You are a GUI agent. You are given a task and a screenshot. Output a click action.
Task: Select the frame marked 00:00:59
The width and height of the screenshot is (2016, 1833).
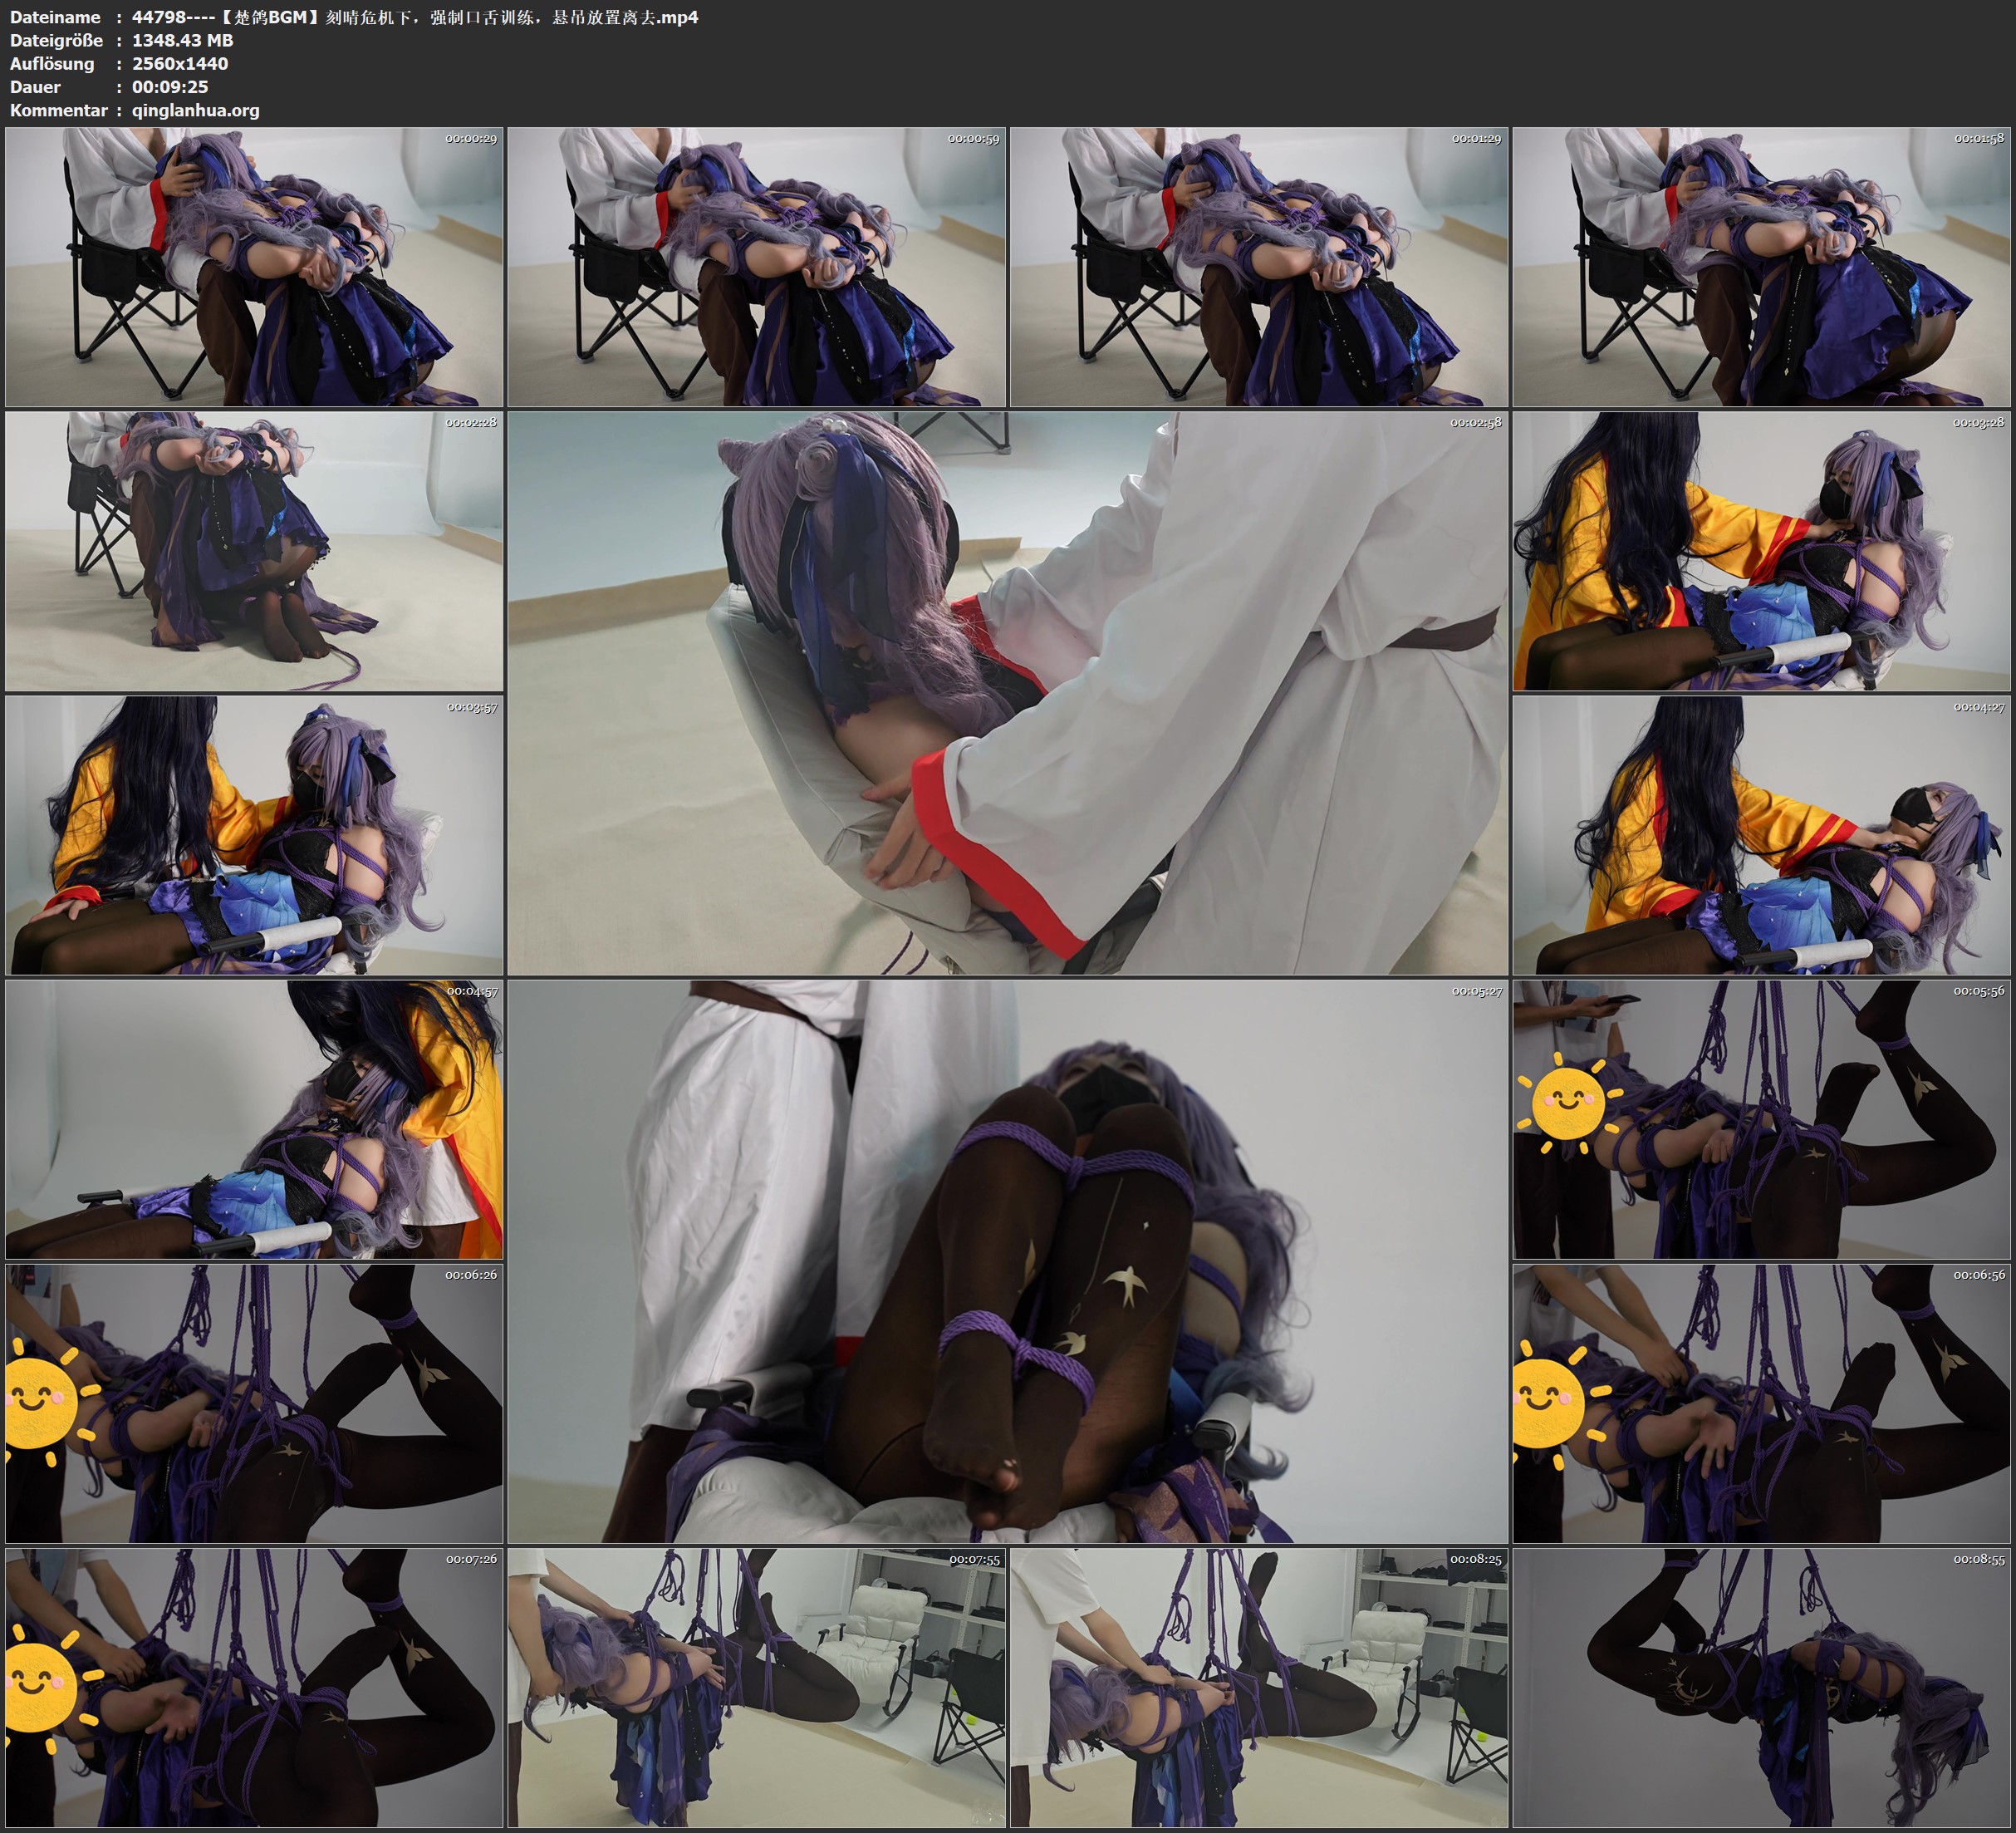point(757,266)
